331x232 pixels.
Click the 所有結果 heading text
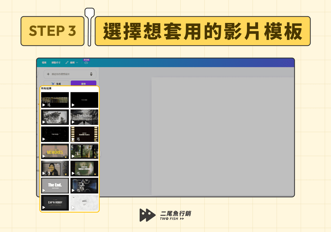[x=46, y=88]
